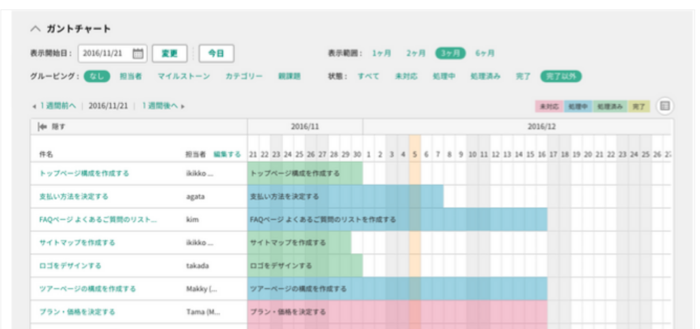Go to 1週間後へ link
This screenshot has height=329, width=700.
pos(160,106)
